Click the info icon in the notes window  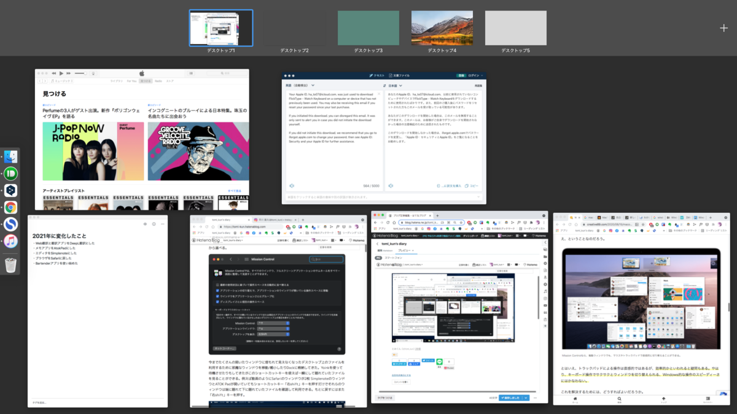point(154,224)
